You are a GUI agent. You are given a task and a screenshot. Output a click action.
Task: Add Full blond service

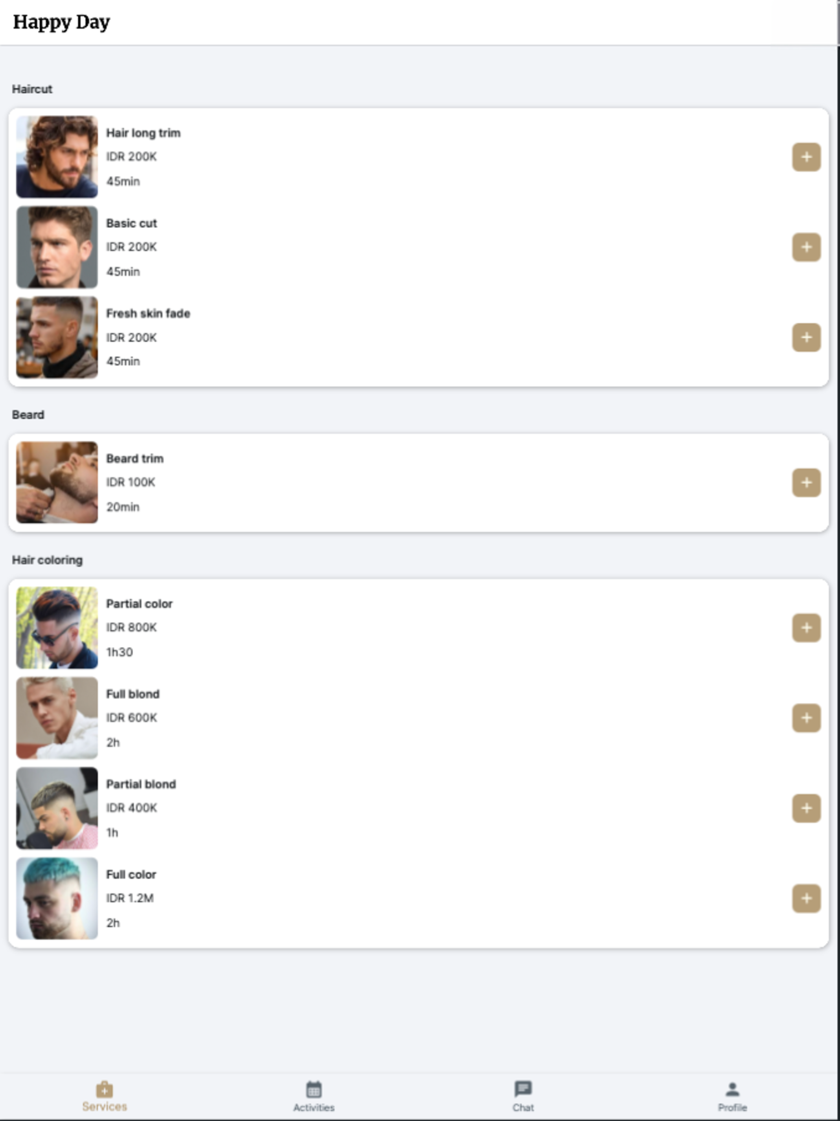coord(806,718)
